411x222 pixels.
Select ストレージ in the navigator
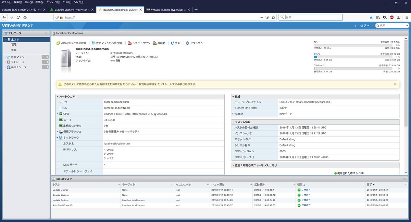pos(17,62)
